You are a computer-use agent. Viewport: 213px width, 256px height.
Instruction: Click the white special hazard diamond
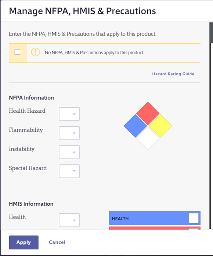coord(148,138)
